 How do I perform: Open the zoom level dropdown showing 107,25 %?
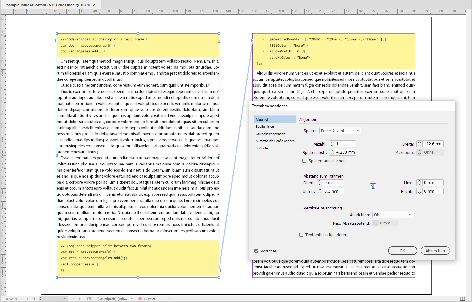pyautogui.click(x=20, y=299)
